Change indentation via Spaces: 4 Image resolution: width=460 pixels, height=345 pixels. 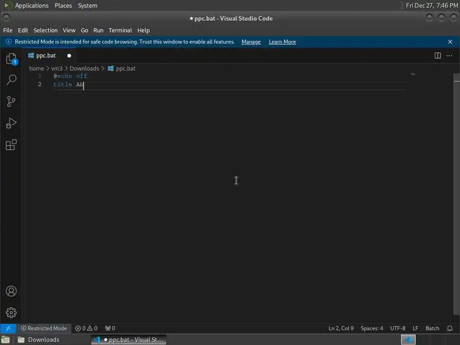pyautogui.click(x=372, y=328)
